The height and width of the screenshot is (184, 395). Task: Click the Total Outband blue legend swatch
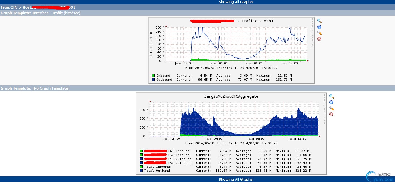(141, 171)
